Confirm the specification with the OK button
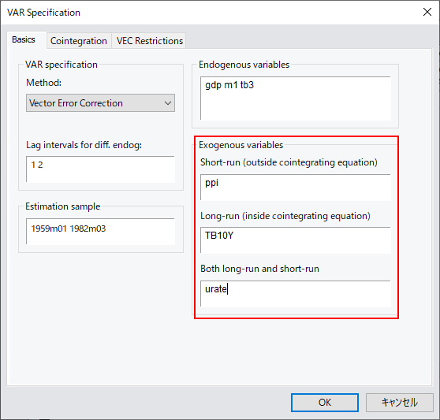Image resolution: width=440 pixels, height=420 pixels. [x=325, y=403]
